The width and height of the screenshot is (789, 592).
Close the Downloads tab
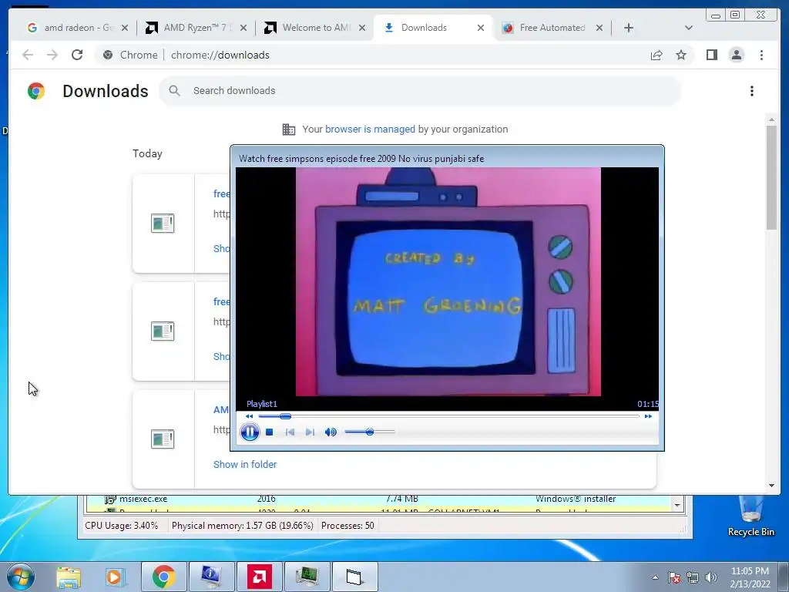coord(481,28)
